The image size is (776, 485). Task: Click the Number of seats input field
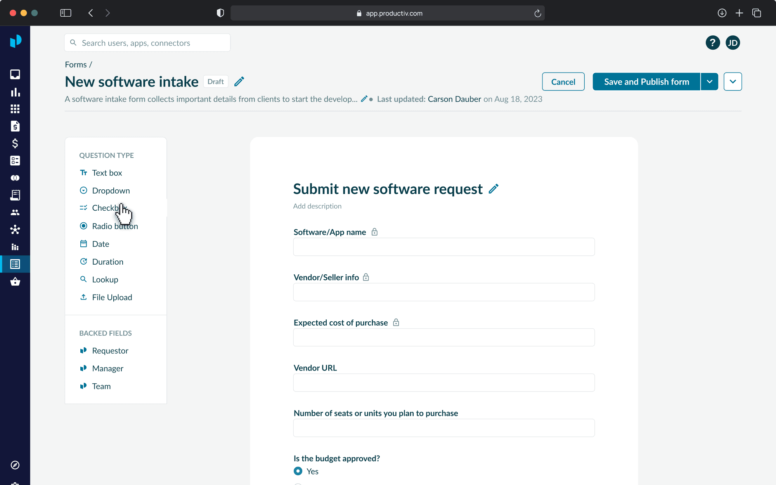click(444, 428)
